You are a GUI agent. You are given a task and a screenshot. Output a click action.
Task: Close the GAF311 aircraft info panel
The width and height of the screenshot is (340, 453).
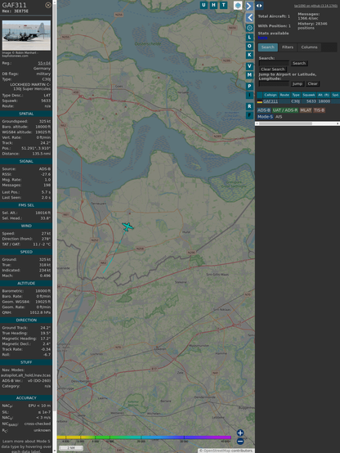pos(48,5)
